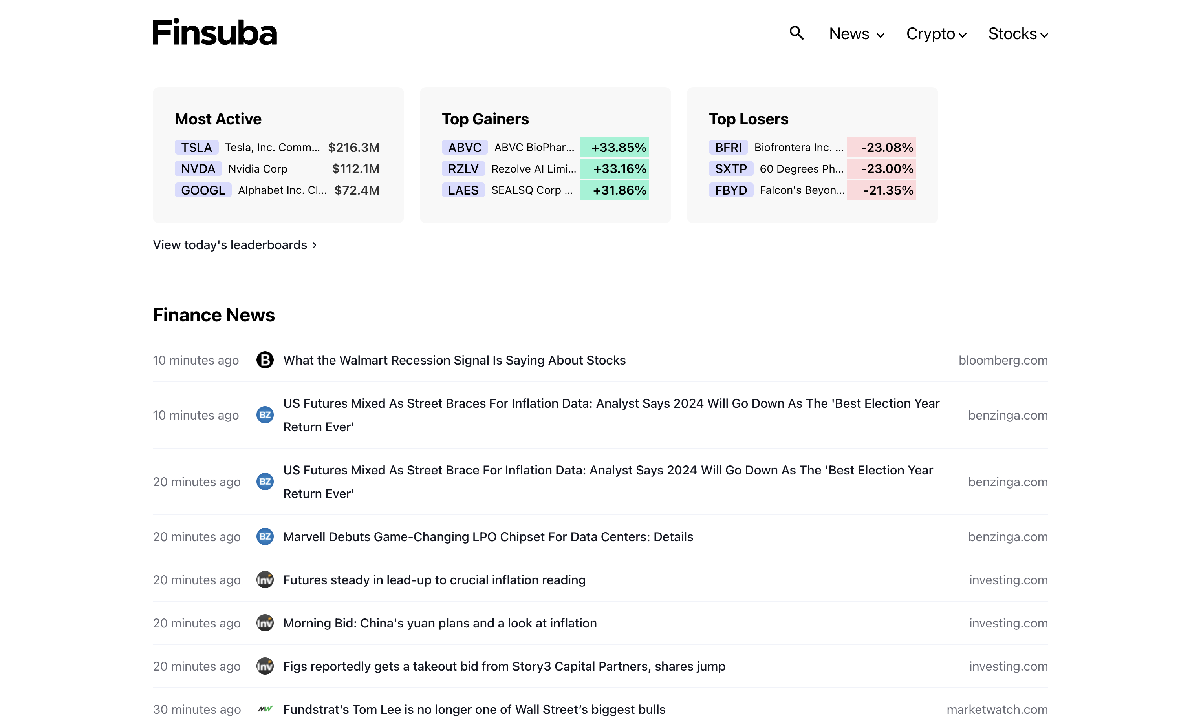
Task: Click Tesla, Inc. company name
Action: coord(273,148)
